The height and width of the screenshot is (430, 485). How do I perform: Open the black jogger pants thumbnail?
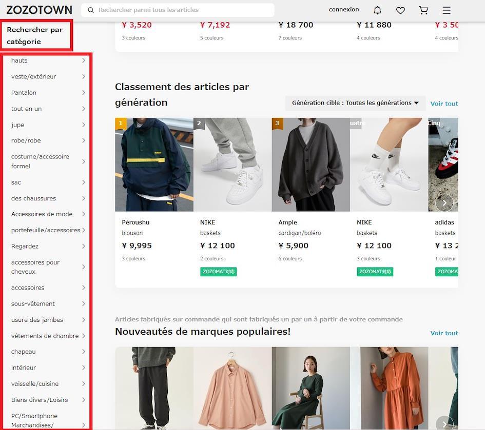point(154,388)
